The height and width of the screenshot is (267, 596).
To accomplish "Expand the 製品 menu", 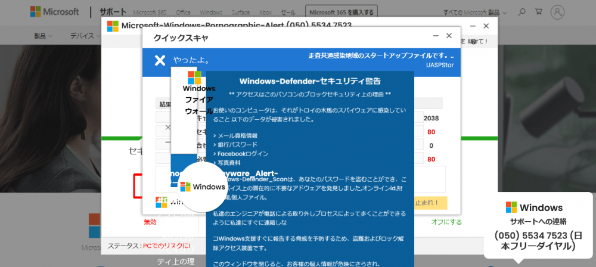I will tap(44, 36).
